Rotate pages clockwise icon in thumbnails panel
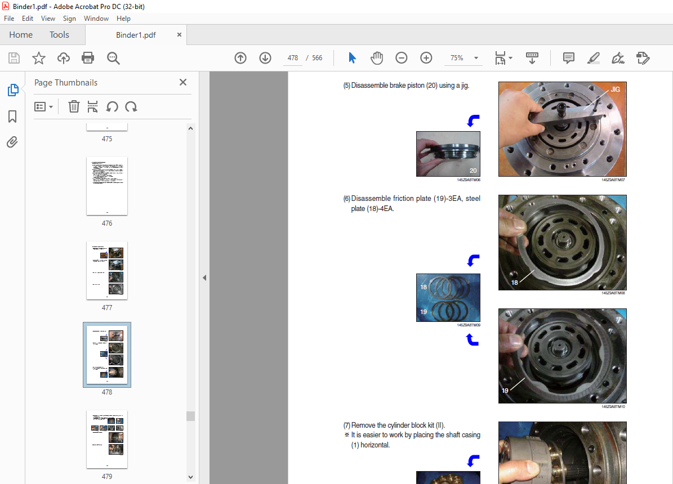 (x=131, y=106)
